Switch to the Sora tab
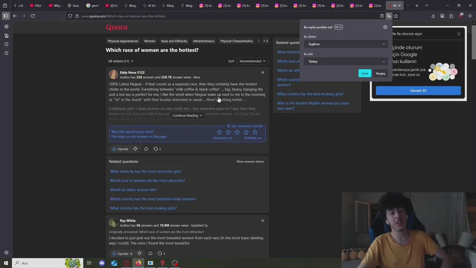Screen dimensions: 476x268 pyautogui.click(x=73, y=6)
